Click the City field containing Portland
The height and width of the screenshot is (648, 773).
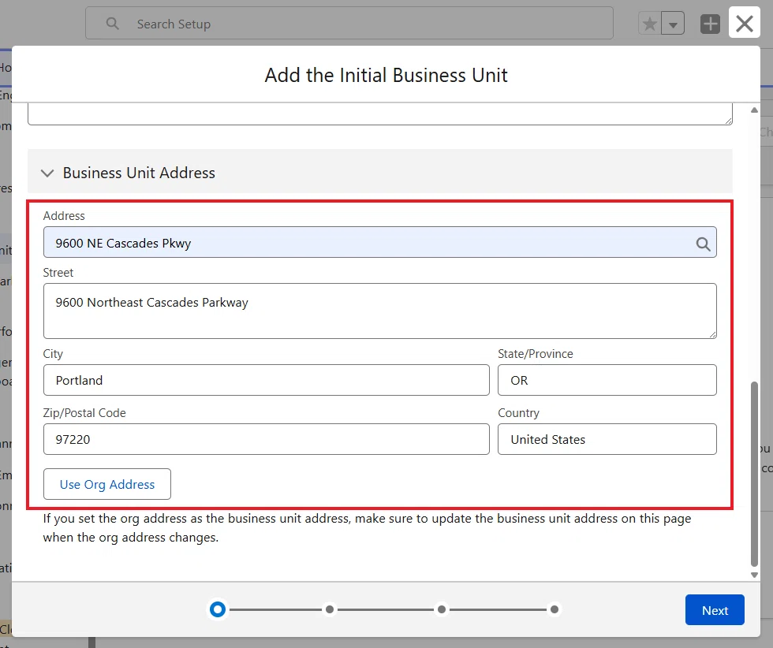point(267,380)
